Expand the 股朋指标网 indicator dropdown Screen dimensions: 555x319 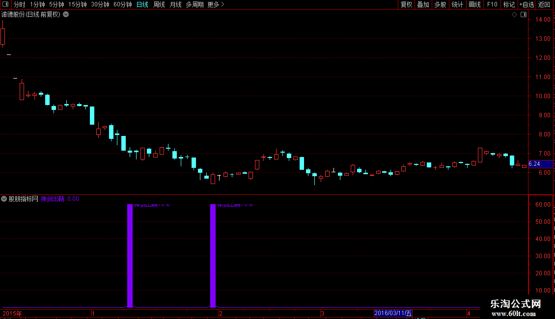pyautogui.click(x=4, y=199)
